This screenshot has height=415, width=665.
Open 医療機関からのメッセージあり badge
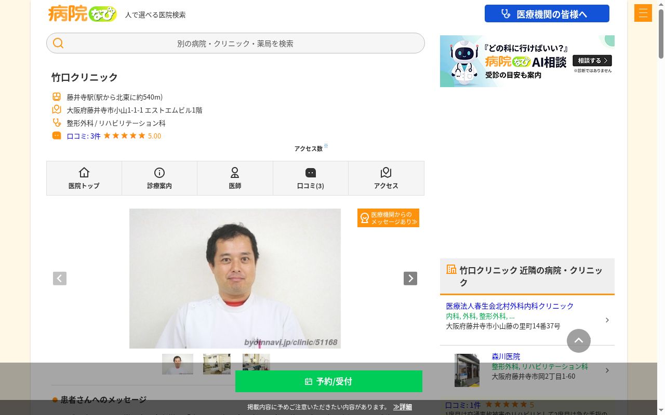click(x=388, y=218)
